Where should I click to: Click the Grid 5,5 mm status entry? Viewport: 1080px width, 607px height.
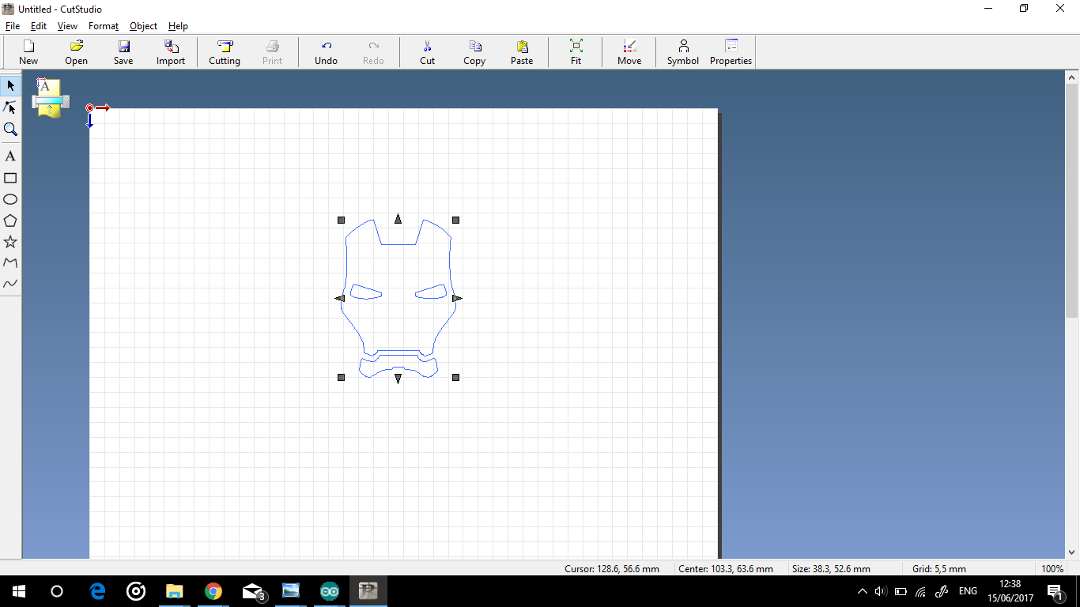pos(939,569)
